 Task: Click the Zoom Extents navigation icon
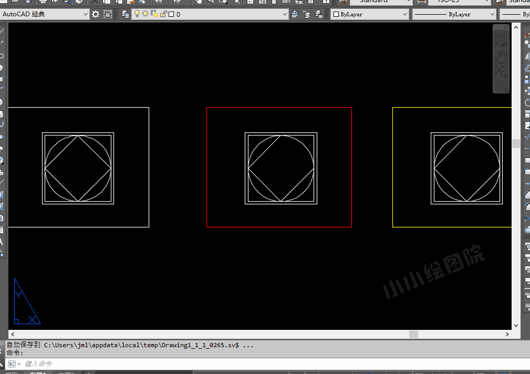501,71
